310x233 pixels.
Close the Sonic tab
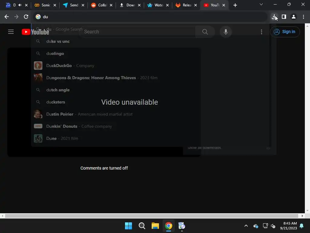point(55,5)
